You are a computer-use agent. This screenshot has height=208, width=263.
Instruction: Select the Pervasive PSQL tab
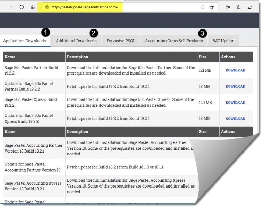click(121, 41)
